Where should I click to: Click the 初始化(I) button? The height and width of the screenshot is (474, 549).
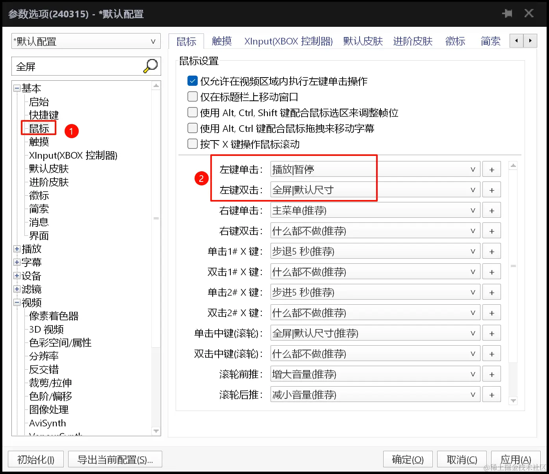[35, 459]
